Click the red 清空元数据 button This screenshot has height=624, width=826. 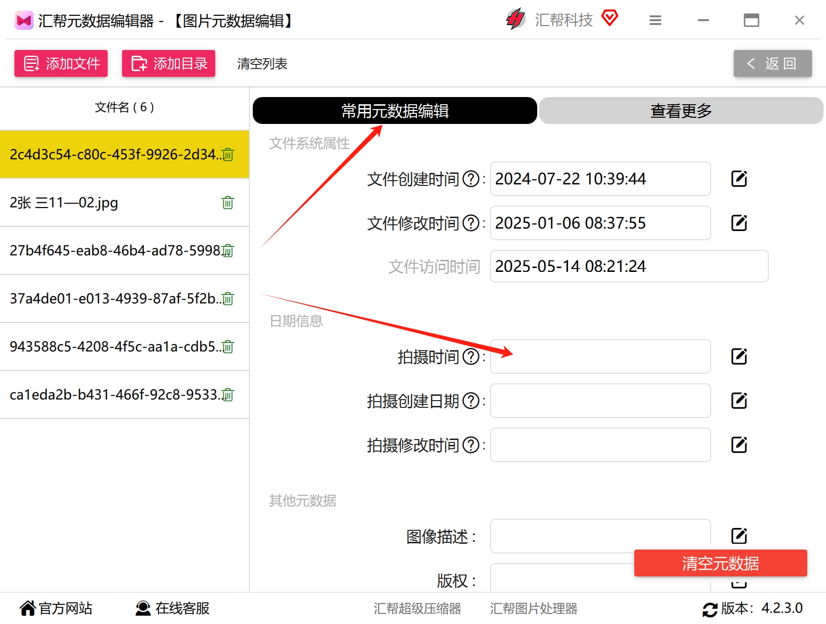(x=721, y=563)
